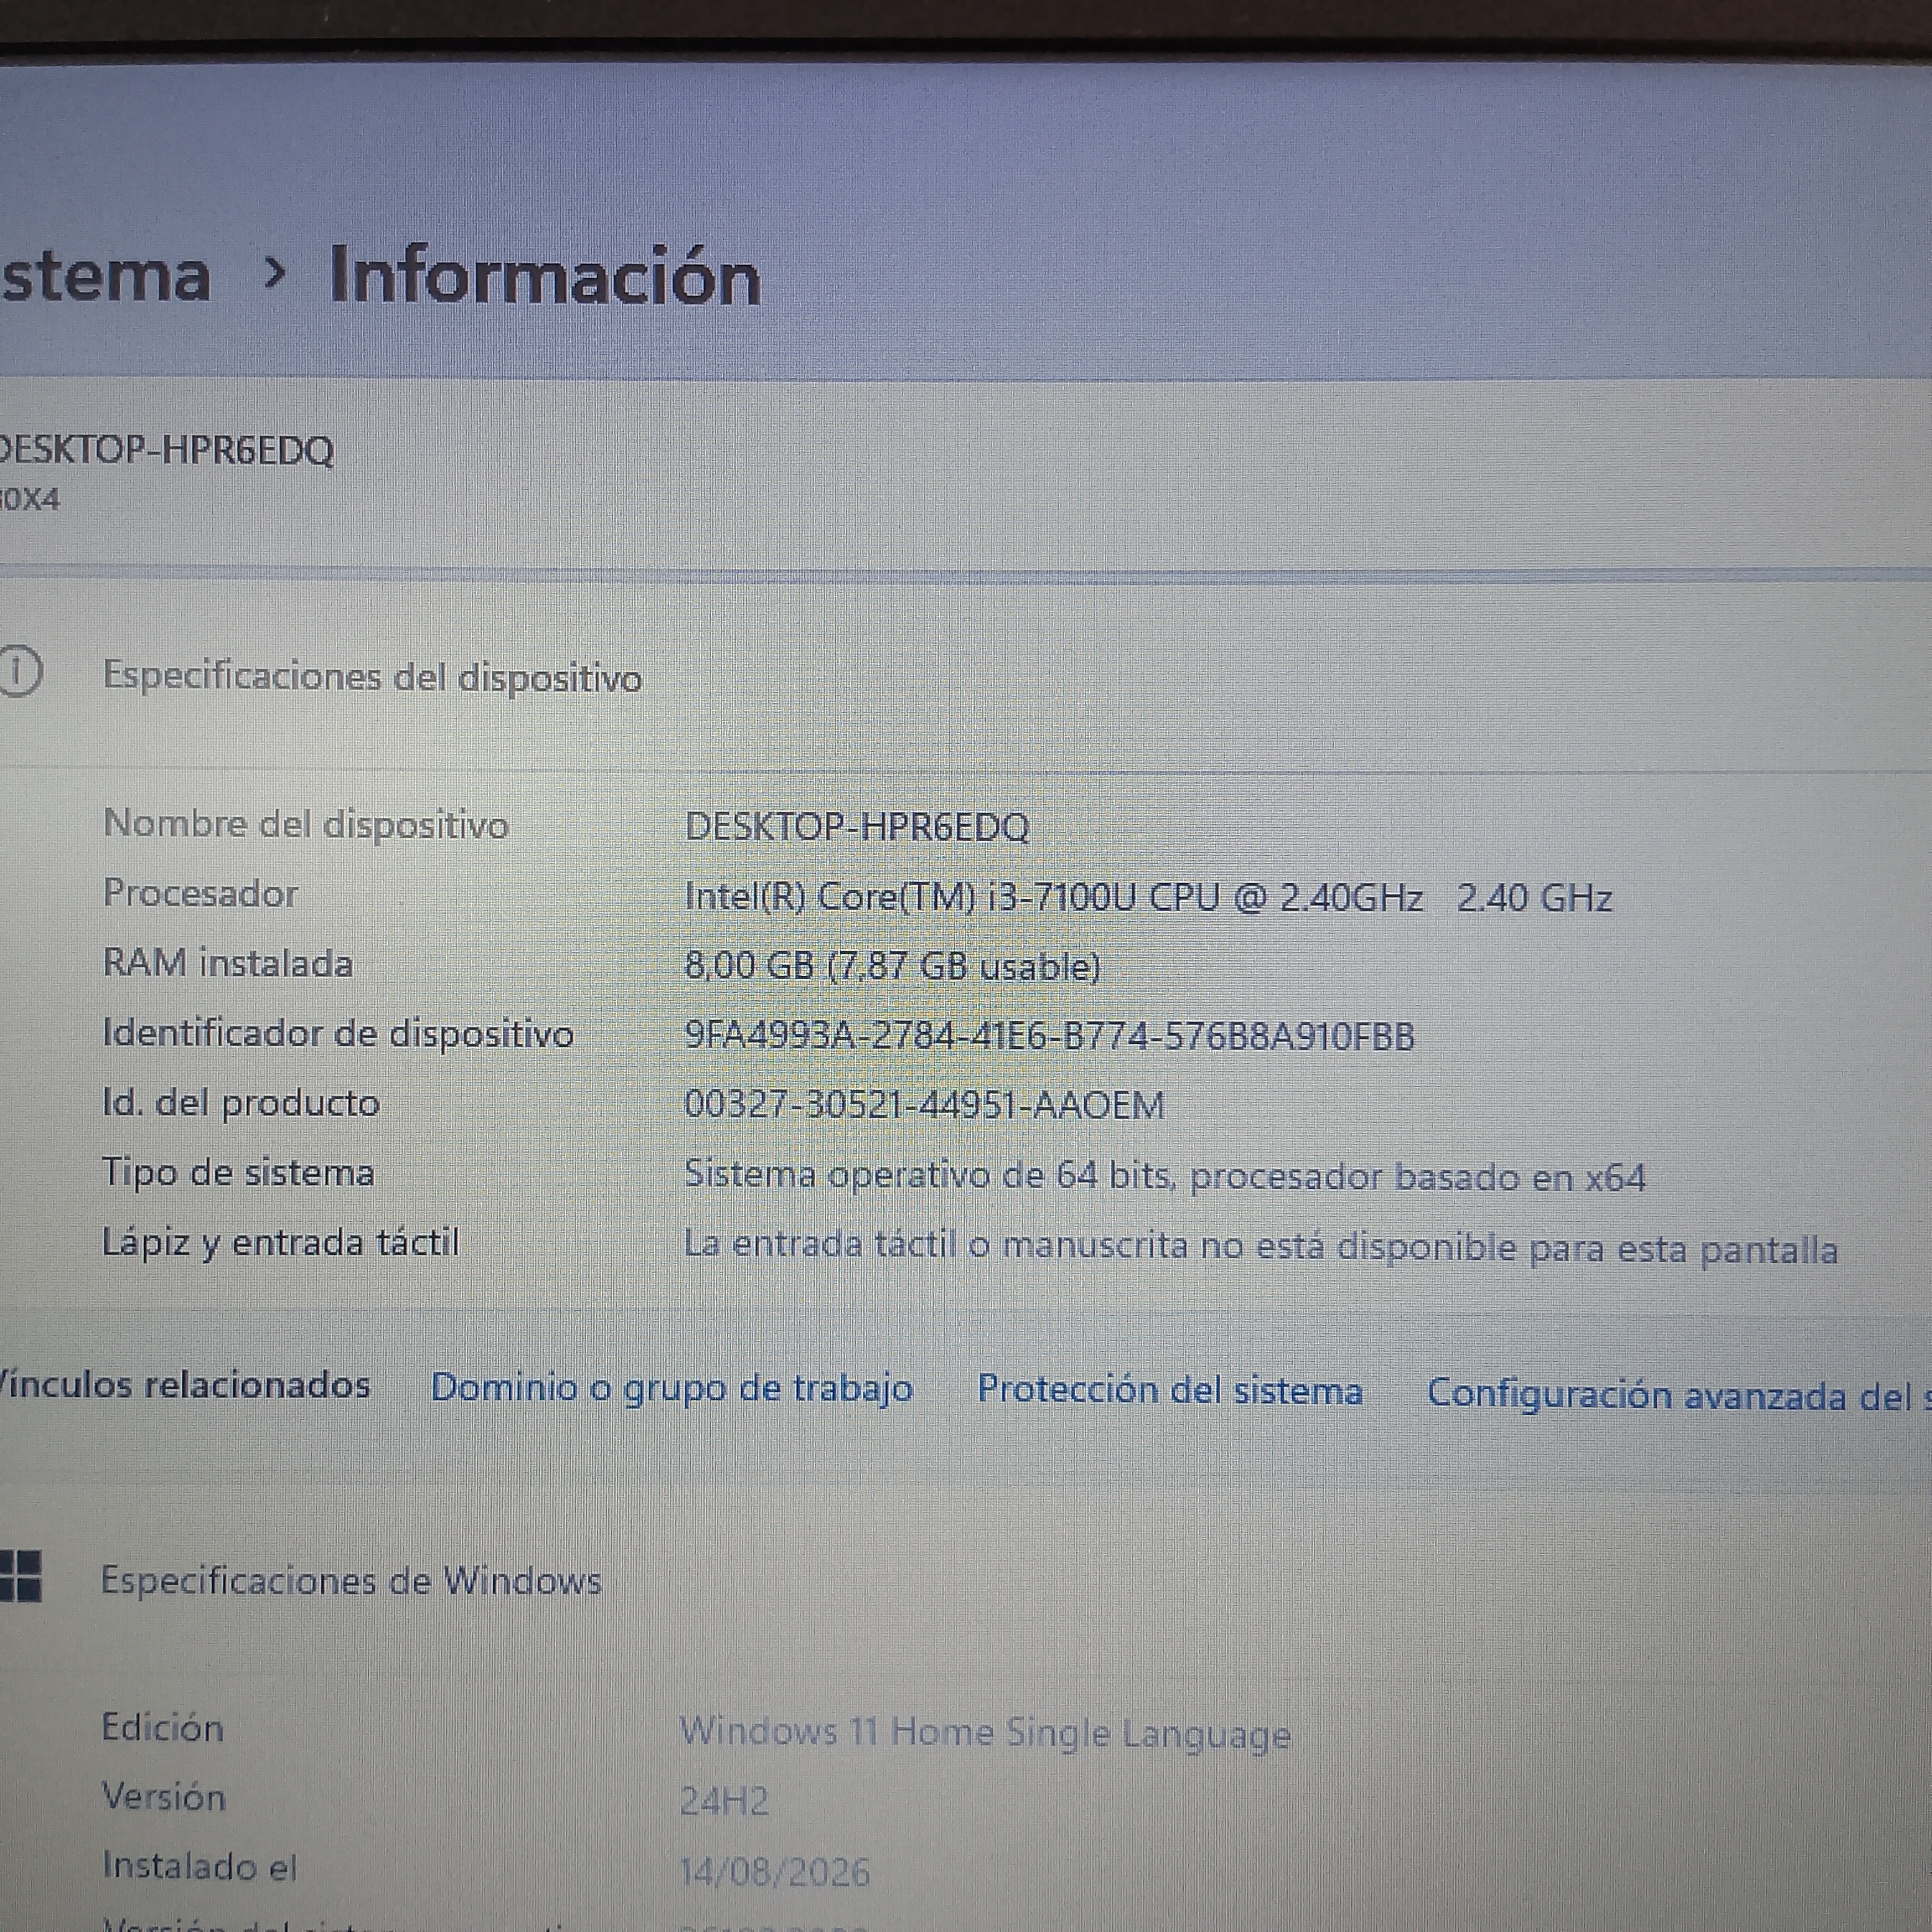
Task: Go back to Sistema via the breadcrumb
Action: 105,276
